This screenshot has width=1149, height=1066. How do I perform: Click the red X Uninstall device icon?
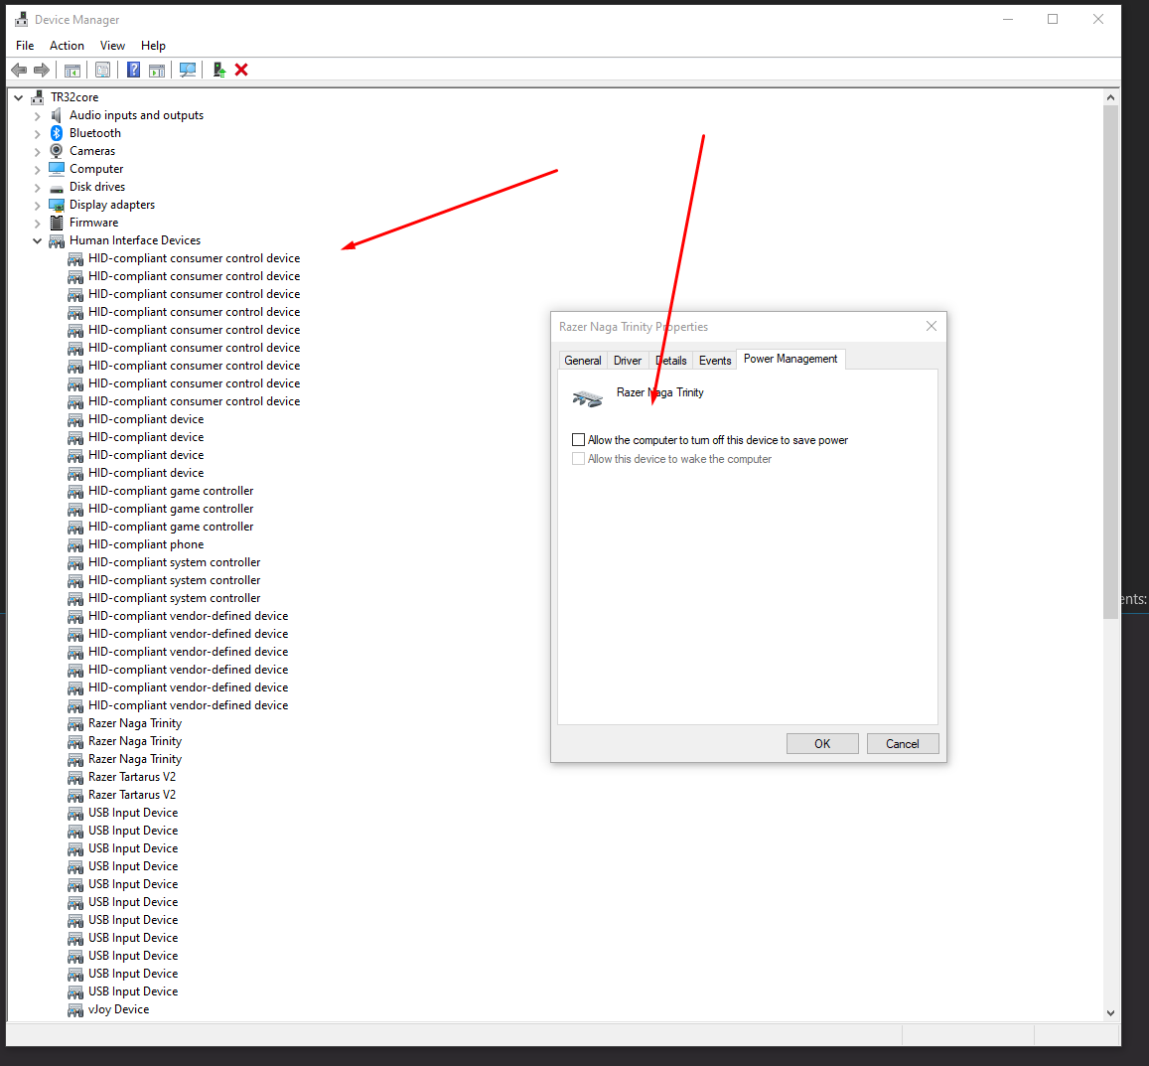pos(241,70)
